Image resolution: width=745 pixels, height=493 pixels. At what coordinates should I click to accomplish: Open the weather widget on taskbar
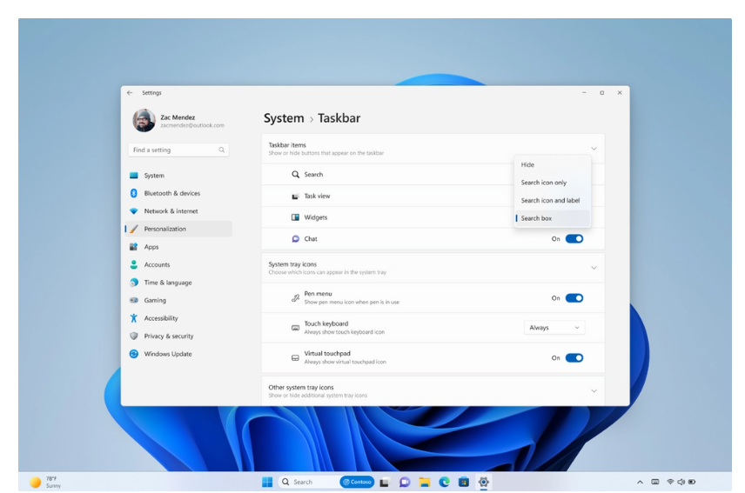pyautogui.click(x=46, y=482)
